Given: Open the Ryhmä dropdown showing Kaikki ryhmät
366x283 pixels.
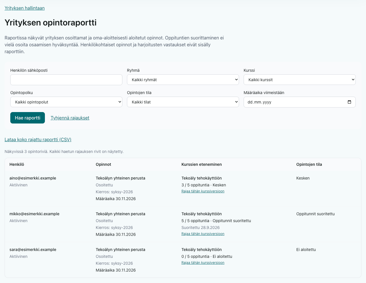Looking at the screenshot, I should coord(183,80).
